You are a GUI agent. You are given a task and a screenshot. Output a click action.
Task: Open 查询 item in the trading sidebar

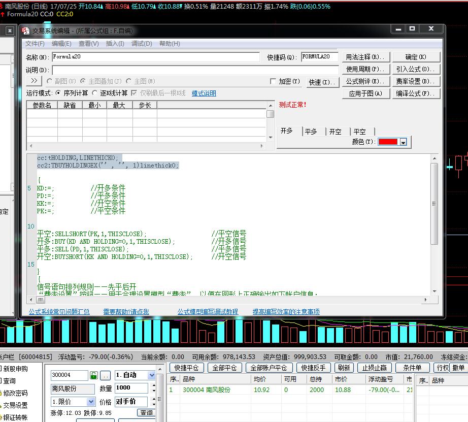[9, 381]
